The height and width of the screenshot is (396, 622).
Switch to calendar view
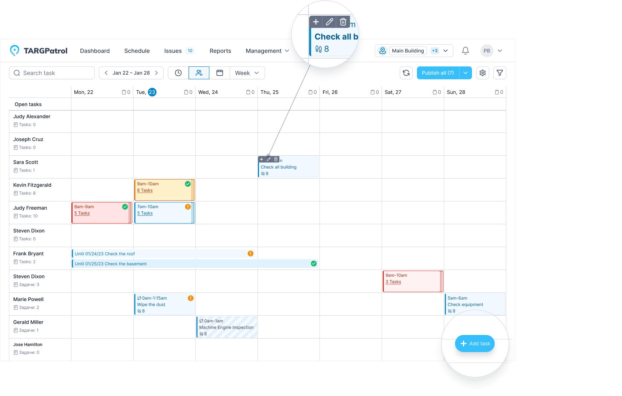pyautogui.click(x=220, y=73)
